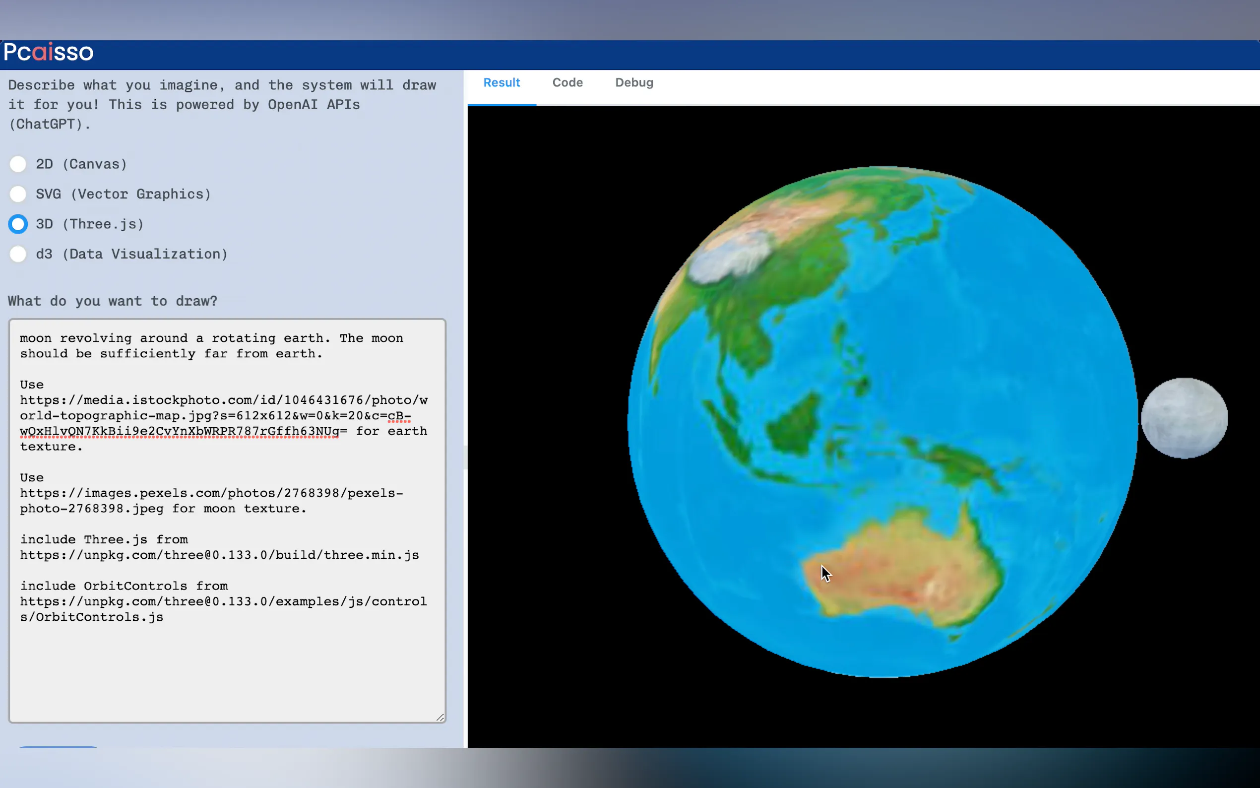Image resolution: width=1260 pixels, height=788 pixels.
Task: Select the 2D (Canvas) radio option
Action: click(18, 164)
